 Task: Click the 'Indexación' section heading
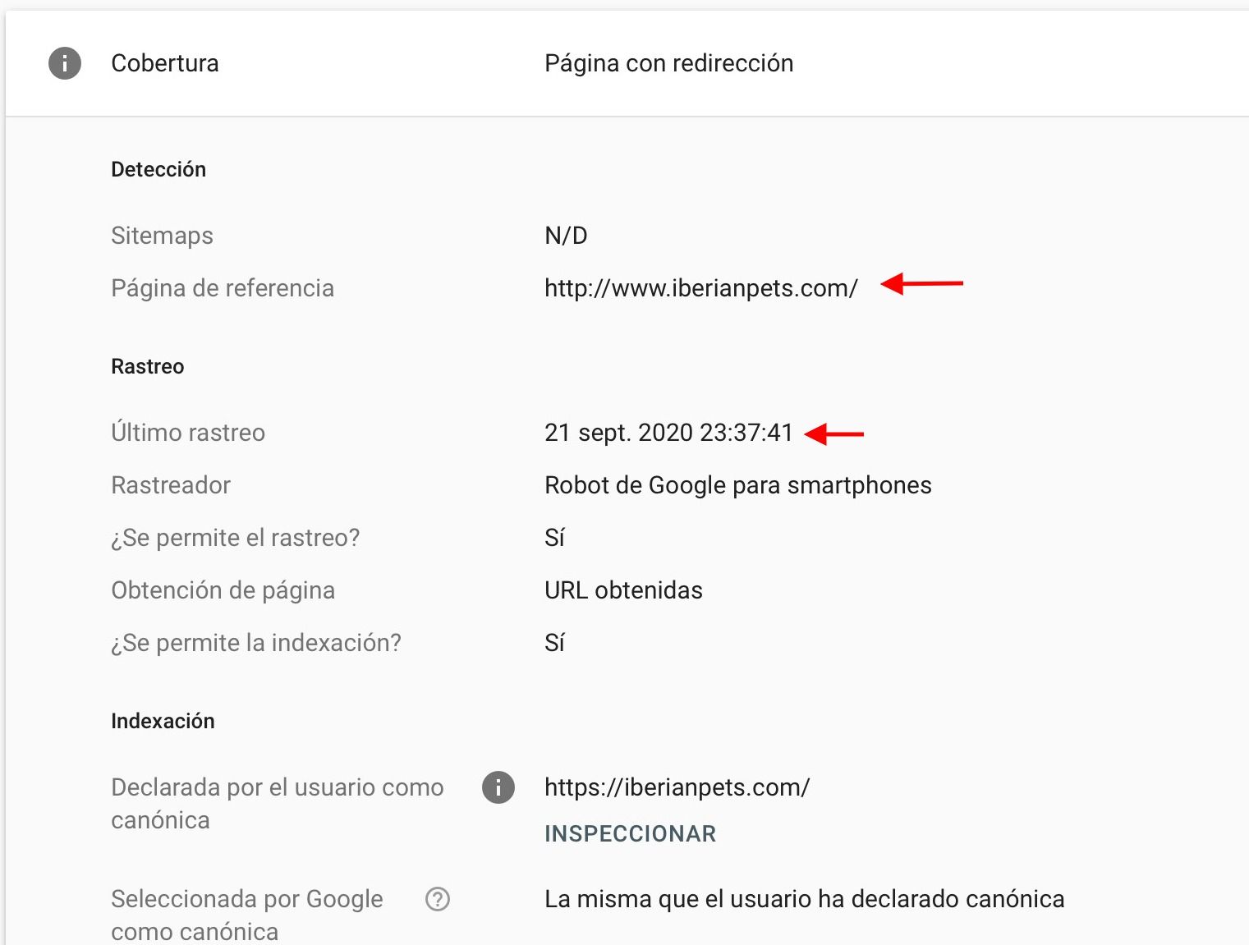click(163, 721)
